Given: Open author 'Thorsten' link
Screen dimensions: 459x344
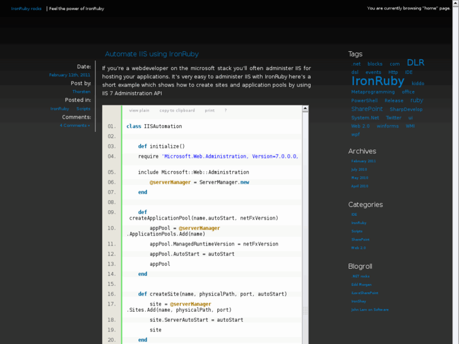Looking at the screenshot, I should pyautogui.click(x=81, y=92).
